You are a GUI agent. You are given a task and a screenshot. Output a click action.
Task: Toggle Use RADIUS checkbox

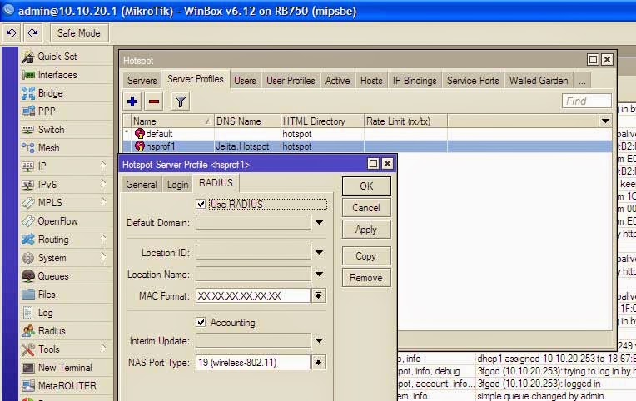201,204
